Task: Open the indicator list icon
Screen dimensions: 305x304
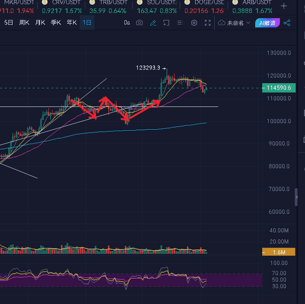Action: (x=180, y=23)
